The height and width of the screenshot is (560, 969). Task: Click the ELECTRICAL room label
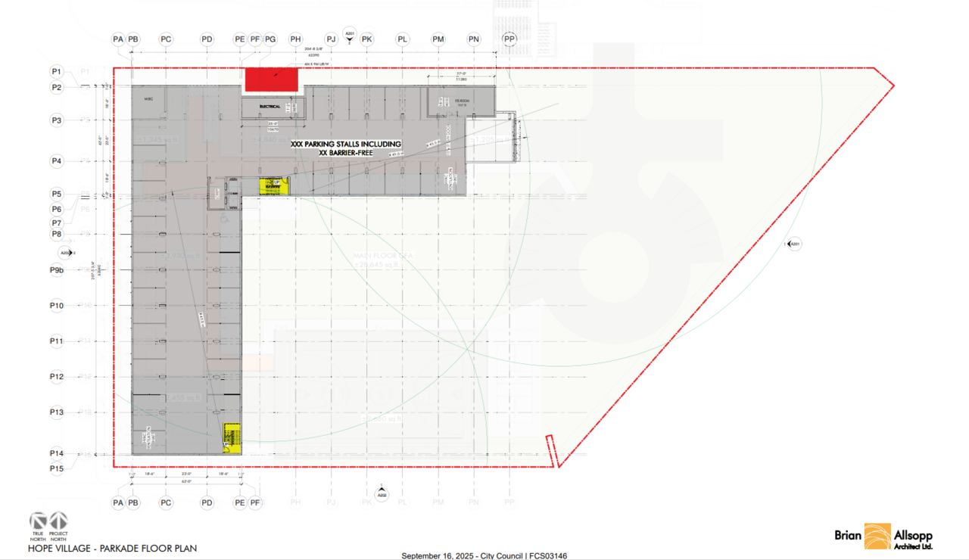(270, 107)
